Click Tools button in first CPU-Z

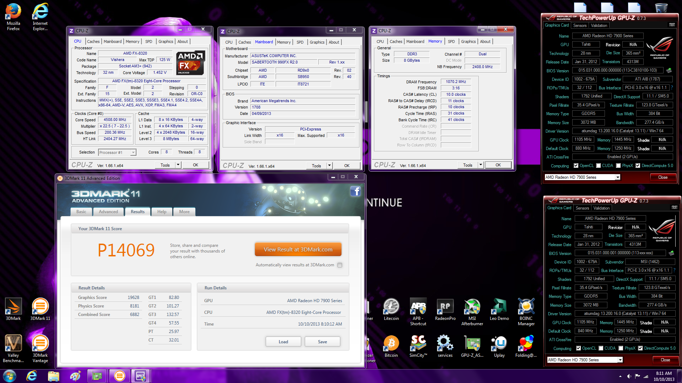[165, 165]
